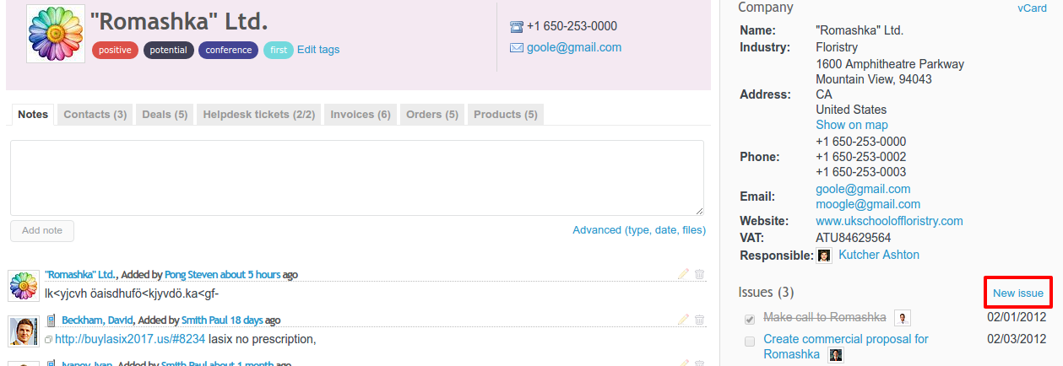Click the telephone icon in header
The image size is (1063, 366).
coord(517,26)
